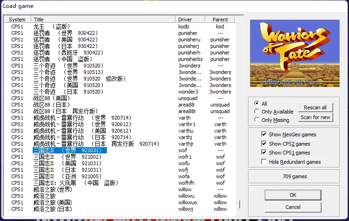Select the punisheru driver row
This screenshot has height=221, width=349.
(119, 40)
